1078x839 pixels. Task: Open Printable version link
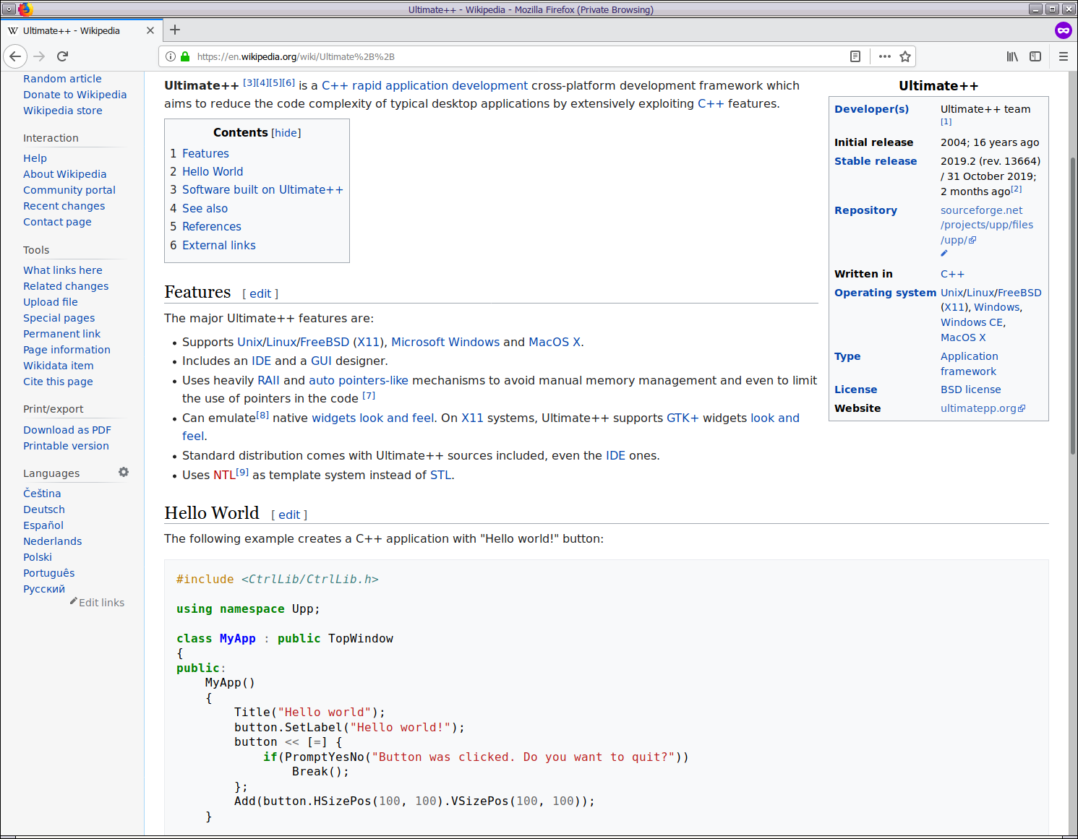66,446
